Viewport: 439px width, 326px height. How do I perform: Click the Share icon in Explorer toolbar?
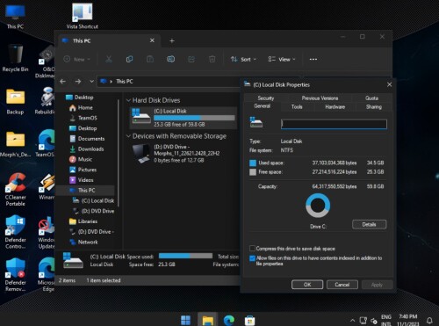[x=191, y=59]
